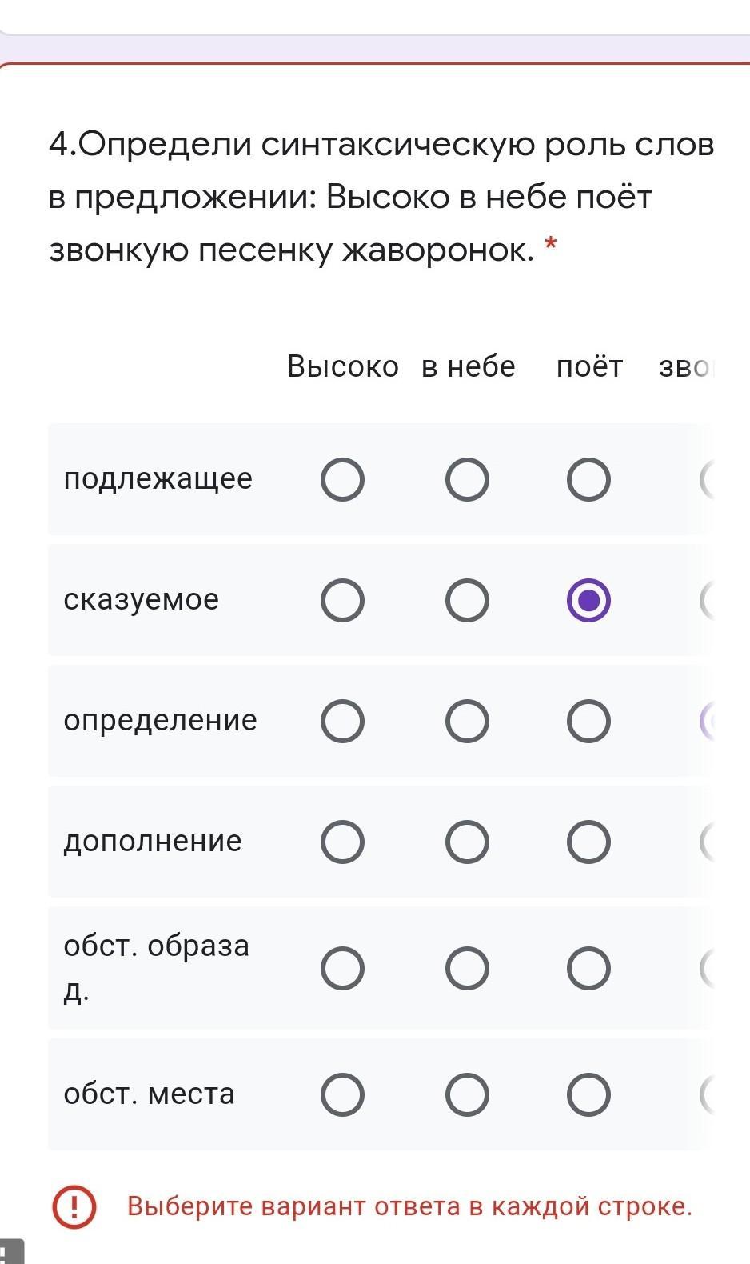Select сказуемое for Высоко column
Viewport: 750px width, 1264px height.
click(x=342, y=601)
